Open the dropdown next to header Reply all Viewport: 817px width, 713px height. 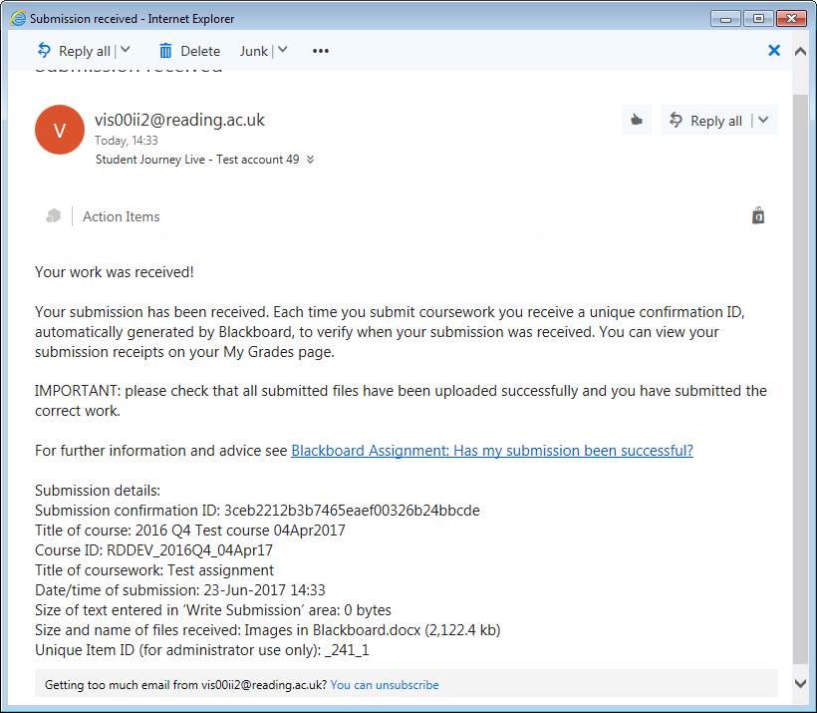click(763, 121)
